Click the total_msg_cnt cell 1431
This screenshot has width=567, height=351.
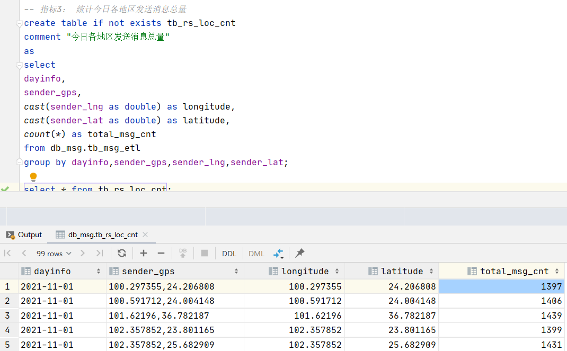(502, 345)
